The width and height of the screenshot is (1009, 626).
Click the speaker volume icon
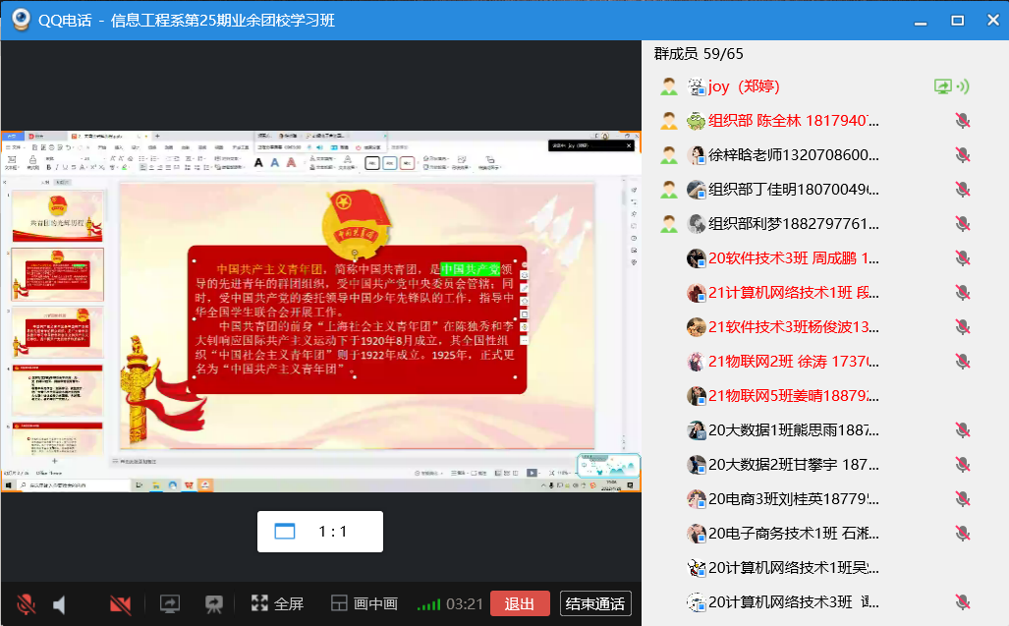60,603
